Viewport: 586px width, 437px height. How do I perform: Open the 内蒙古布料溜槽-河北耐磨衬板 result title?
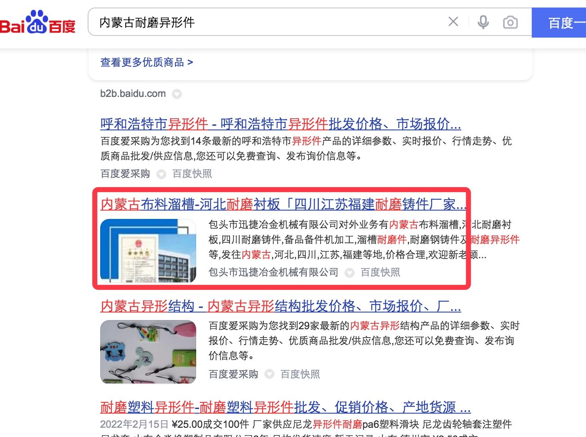pyautogui.click(x=283, y=204)
